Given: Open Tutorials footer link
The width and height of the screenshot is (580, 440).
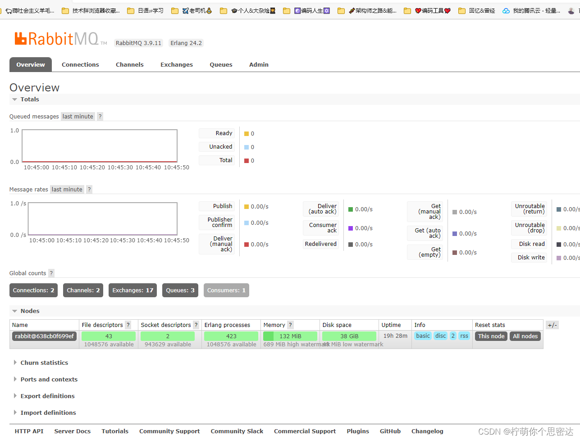Looking at the screenshot, I should pos(115,431).
